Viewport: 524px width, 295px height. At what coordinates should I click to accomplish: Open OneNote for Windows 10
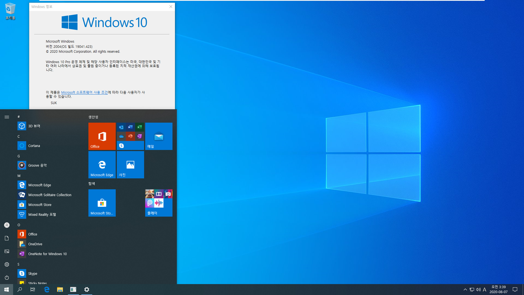pyautogui.click(x=47, y=253)
